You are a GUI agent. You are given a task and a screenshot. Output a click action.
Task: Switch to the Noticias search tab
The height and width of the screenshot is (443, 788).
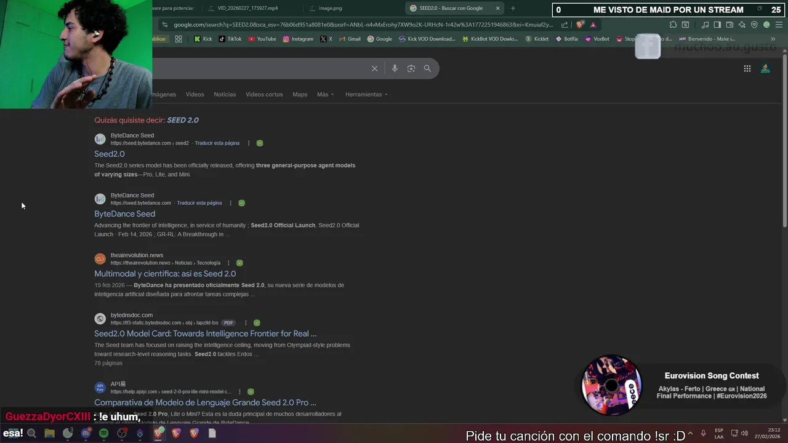click(225, 94)
